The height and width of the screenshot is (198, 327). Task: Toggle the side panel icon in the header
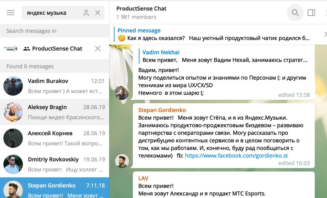click(x=311, y=13)
